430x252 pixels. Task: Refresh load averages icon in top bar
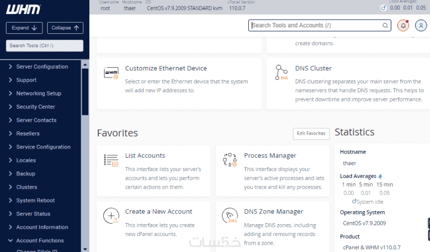pyautogui.click(x=383, y=8)
